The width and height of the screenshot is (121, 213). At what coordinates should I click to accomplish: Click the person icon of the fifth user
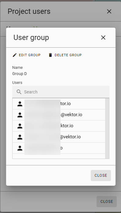[20, 148]
